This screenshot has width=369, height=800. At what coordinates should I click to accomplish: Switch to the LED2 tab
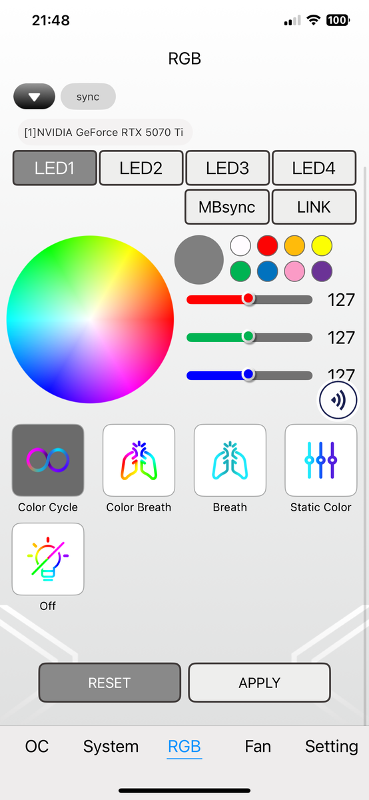(141, 168)
